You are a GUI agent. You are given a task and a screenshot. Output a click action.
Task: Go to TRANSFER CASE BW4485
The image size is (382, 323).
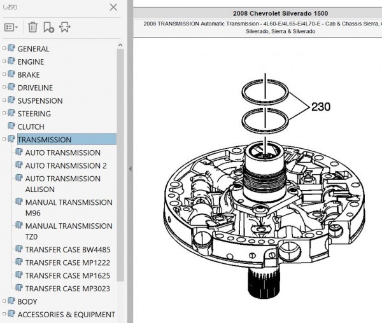coord(67,249)
